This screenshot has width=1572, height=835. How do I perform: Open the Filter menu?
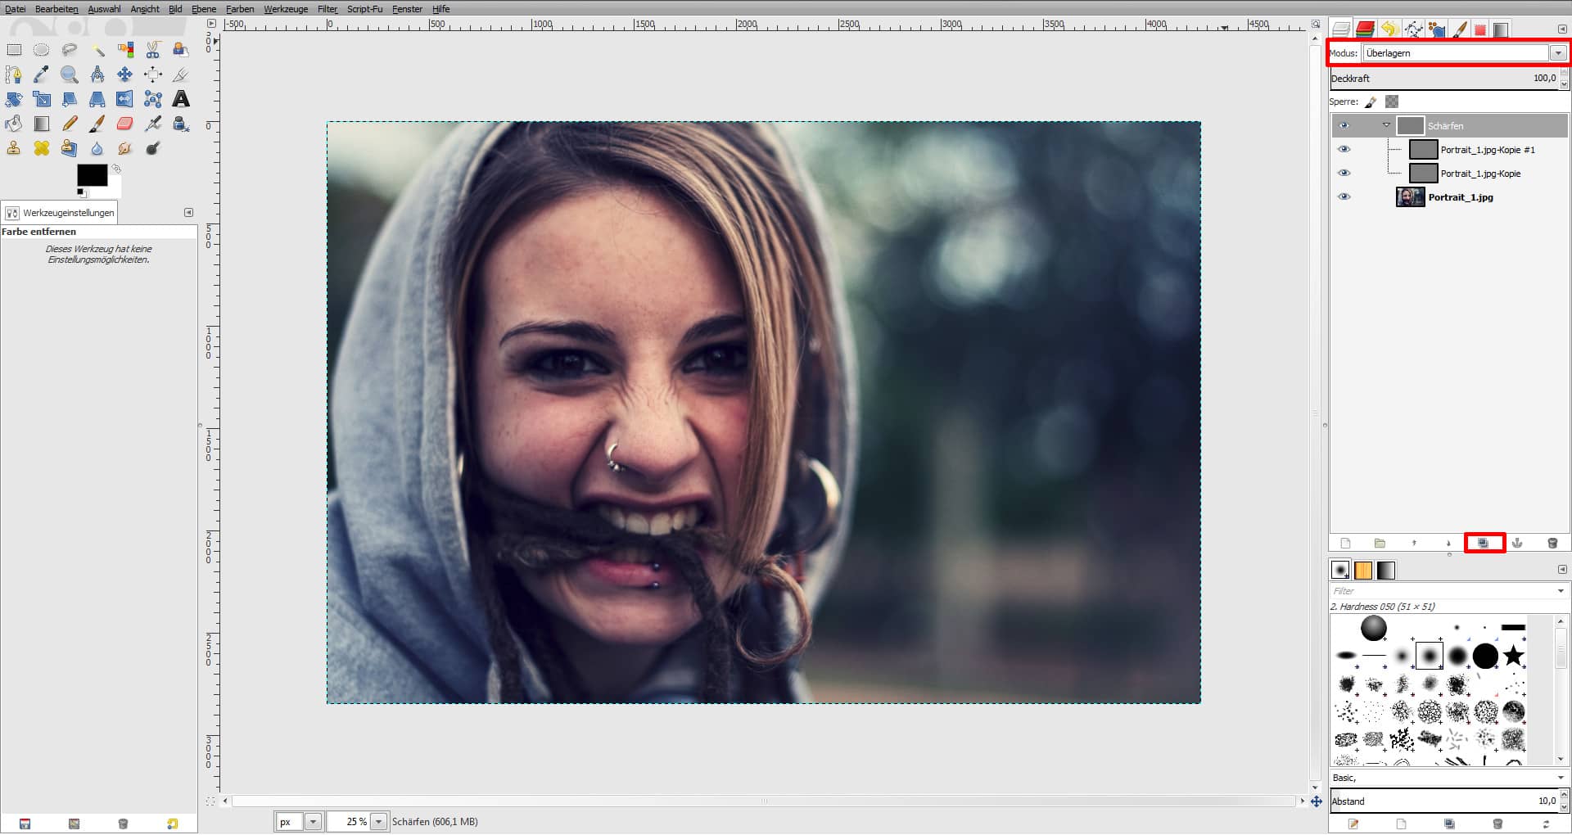tap(326, 9)
